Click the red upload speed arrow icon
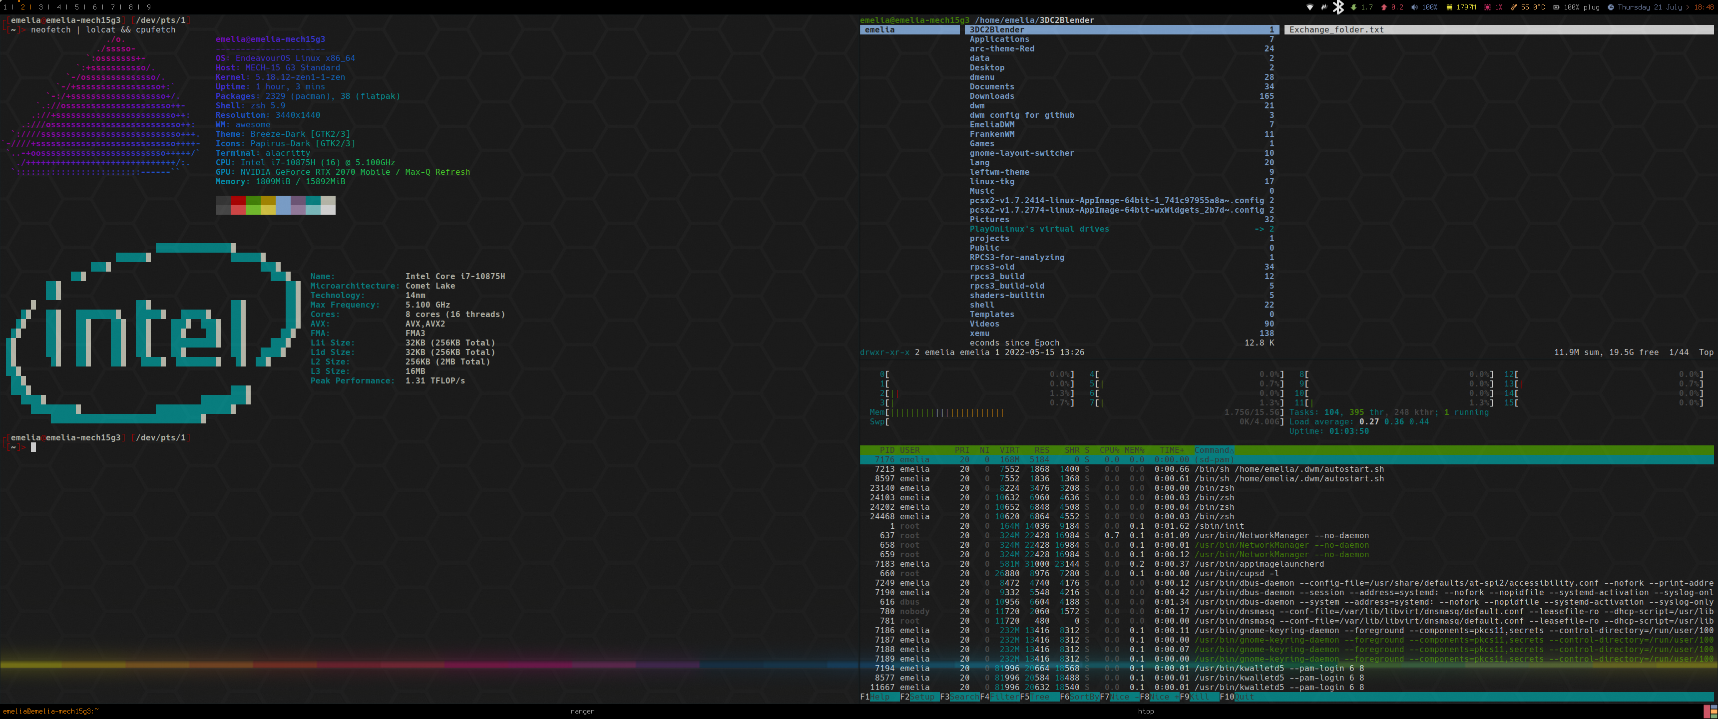1718x719 pixels. point(1384,7)
